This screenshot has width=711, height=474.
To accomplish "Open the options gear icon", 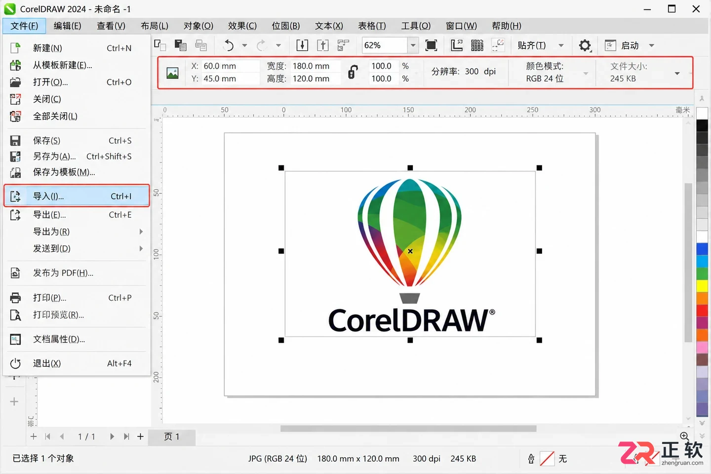I will click(x=585, y=45).
